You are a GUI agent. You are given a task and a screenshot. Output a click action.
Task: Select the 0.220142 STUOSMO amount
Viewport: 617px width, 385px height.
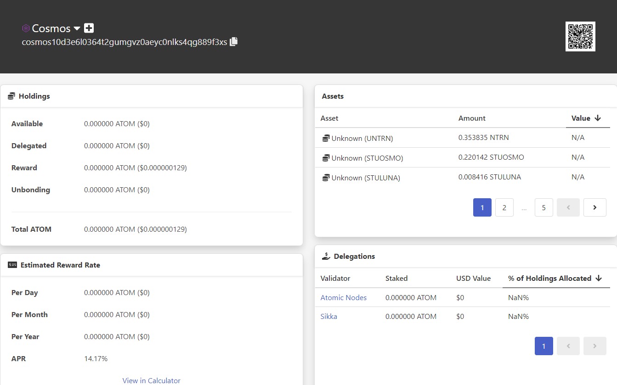[x=491, y=157]
